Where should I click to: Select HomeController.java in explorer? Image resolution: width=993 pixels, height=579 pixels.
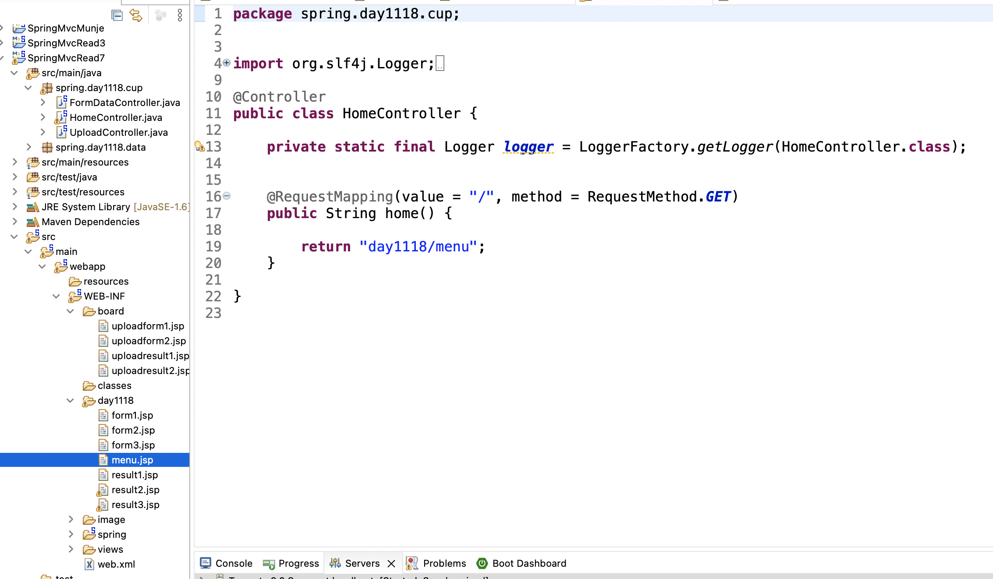116,117
